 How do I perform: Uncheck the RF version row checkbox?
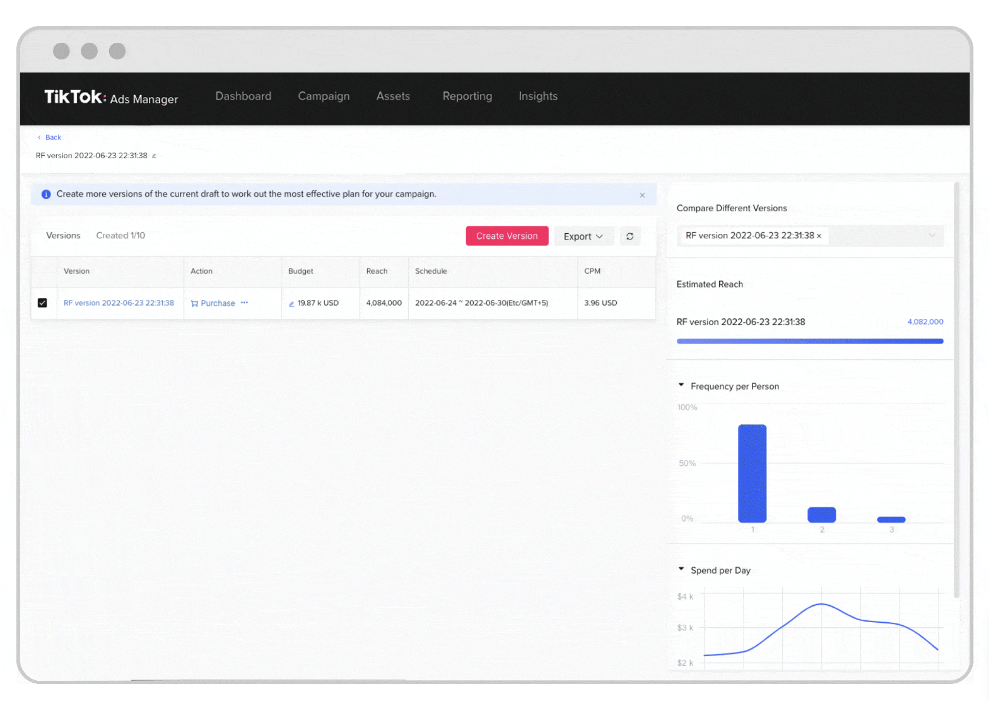[x=42, y=303]
